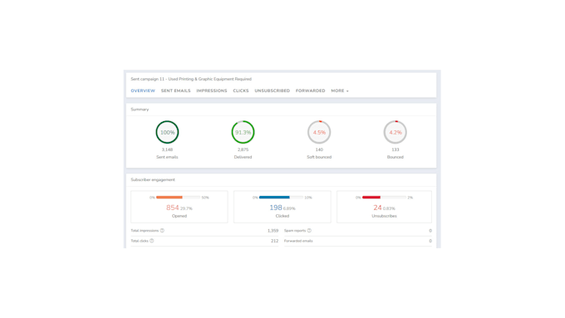
Task: Switch to the Sent Emails tab
Action: pos(175,91)
